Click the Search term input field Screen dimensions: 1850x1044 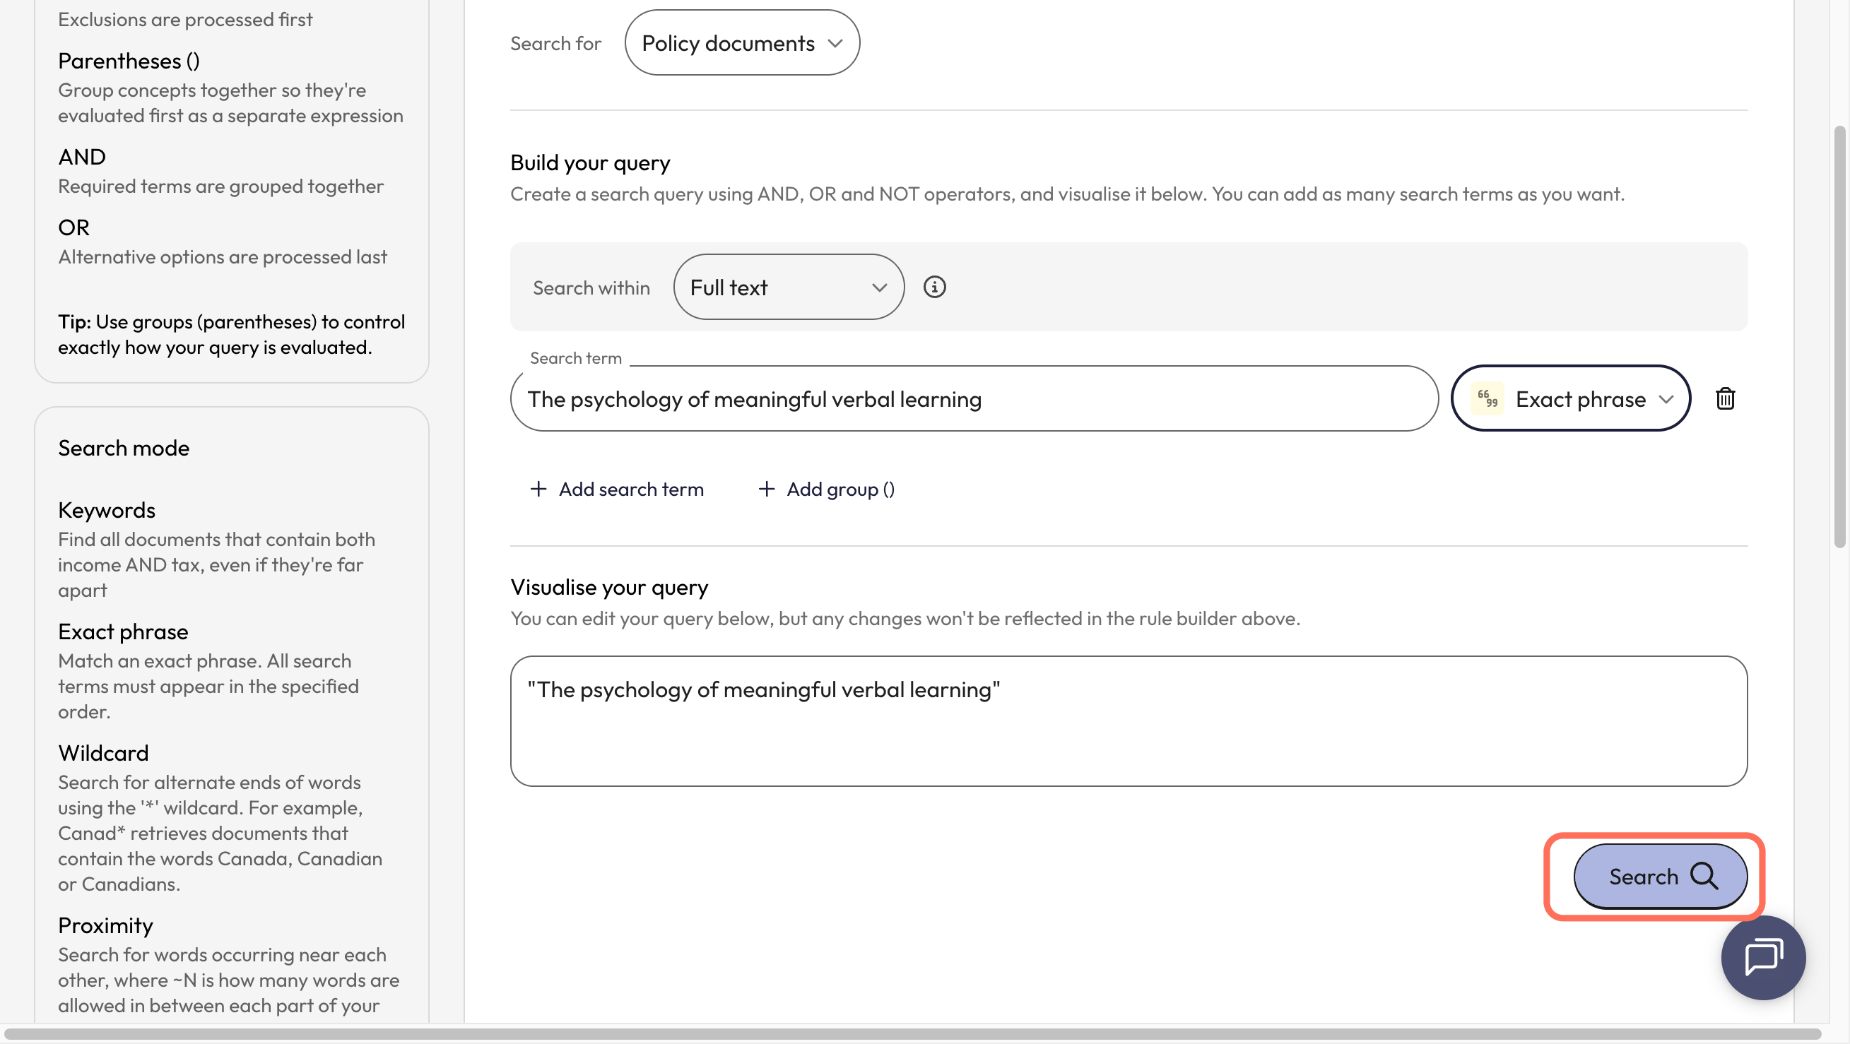click(x=974, y=398)
